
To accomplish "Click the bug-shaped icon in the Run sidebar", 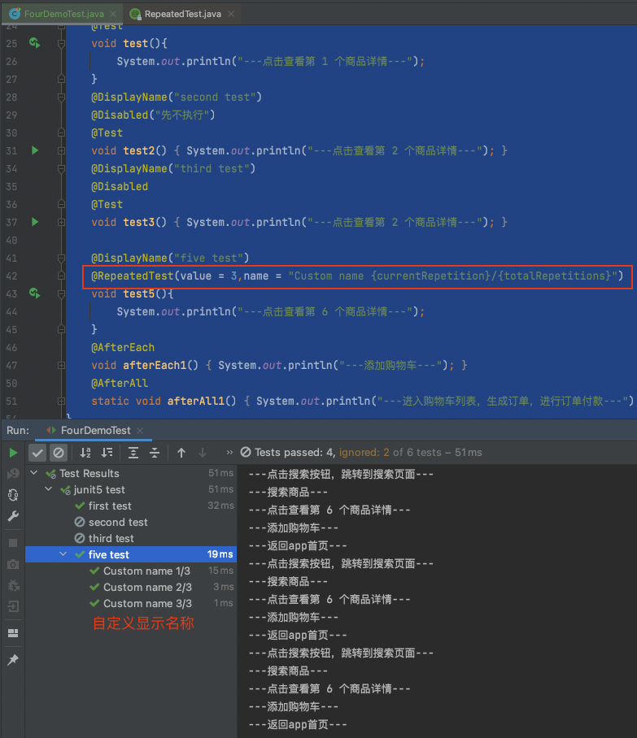I will (13, 585).
